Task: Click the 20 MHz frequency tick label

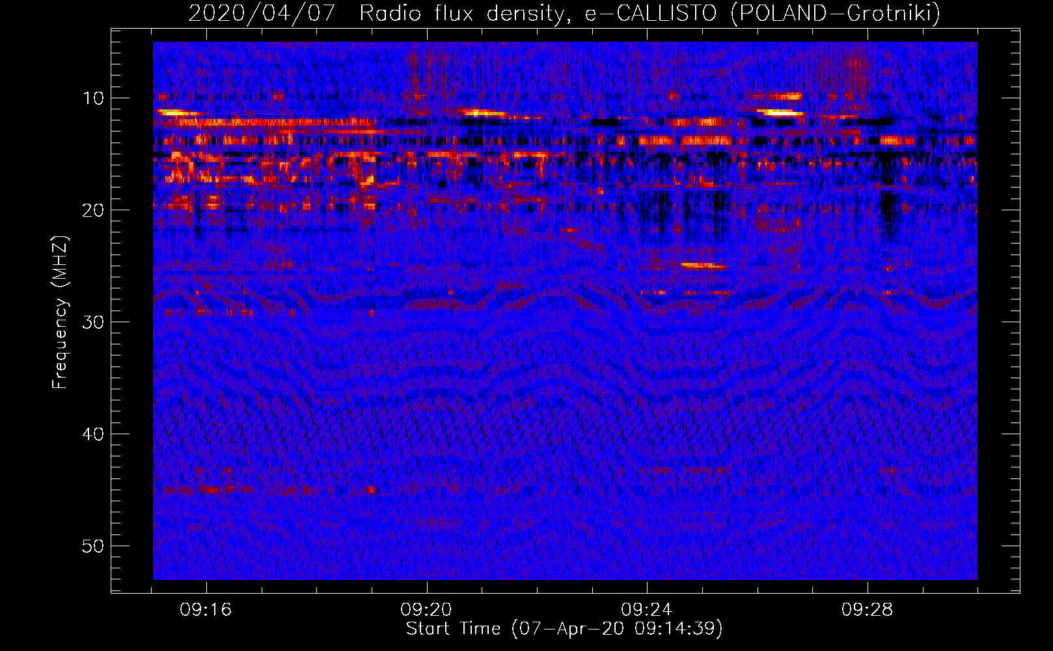Action: click(94, 210)
